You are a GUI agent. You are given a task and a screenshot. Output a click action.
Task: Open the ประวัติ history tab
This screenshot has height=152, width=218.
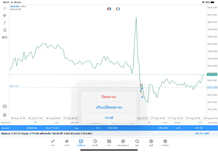click(95, 142)
